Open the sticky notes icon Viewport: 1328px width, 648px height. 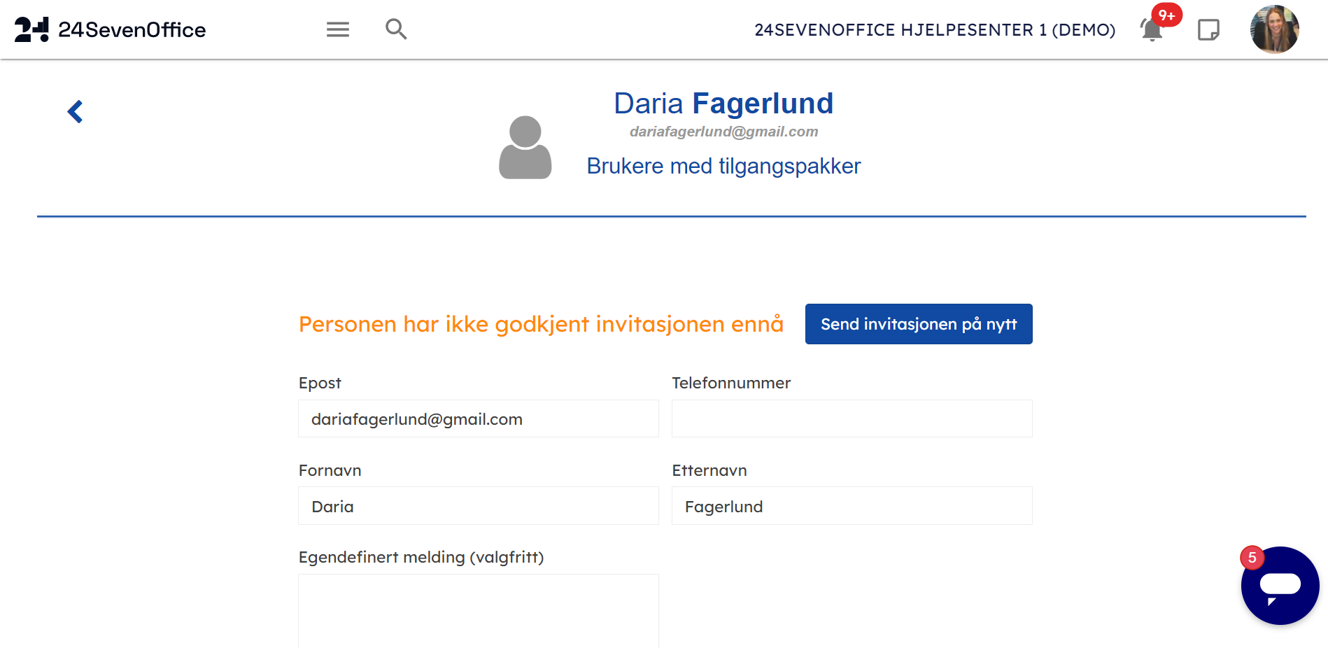click(x=1208, y=30)
